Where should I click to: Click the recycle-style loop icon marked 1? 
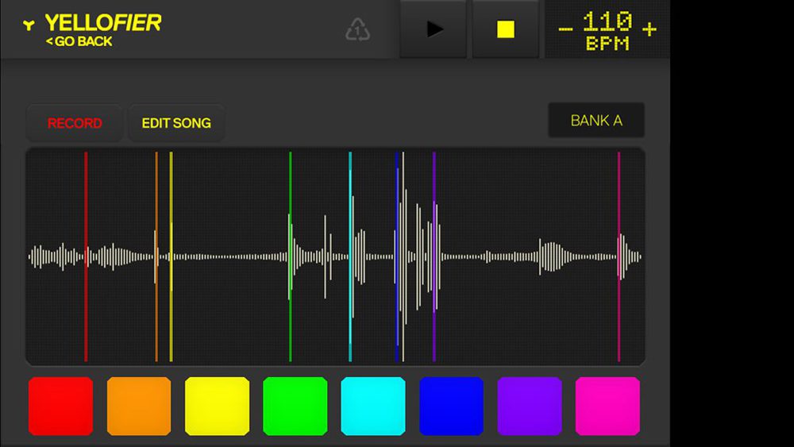[x=357, y=29]
